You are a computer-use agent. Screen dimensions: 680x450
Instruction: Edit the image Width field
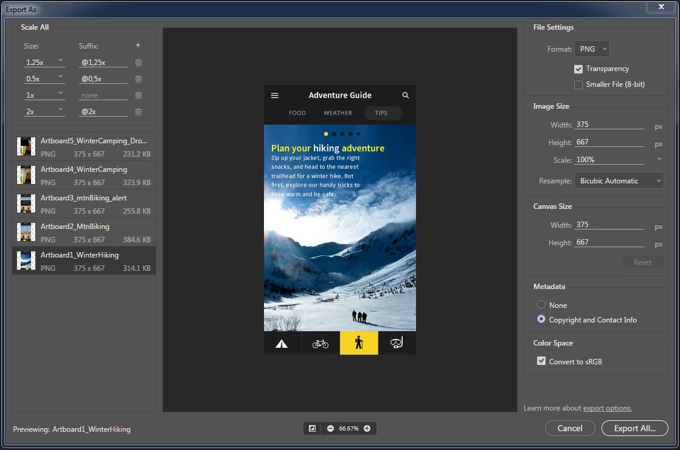tap(608, 124)
